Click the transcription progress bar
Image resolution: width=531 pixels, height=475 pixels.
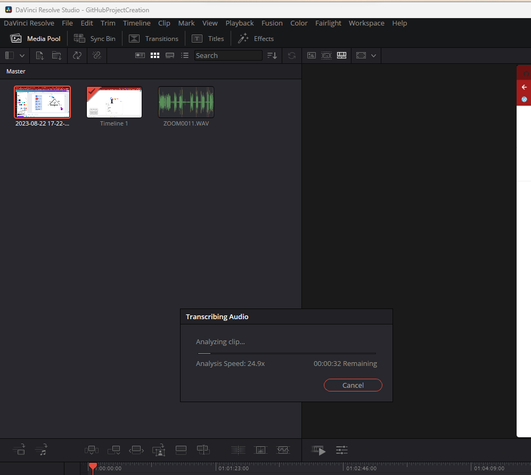[287, 353]
